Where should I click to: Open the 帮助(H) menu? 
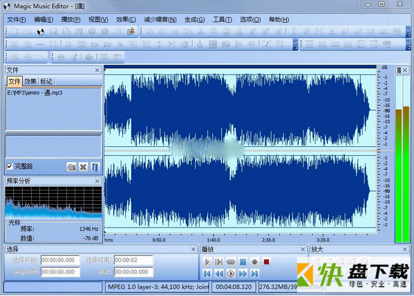[x=279, y=19]
